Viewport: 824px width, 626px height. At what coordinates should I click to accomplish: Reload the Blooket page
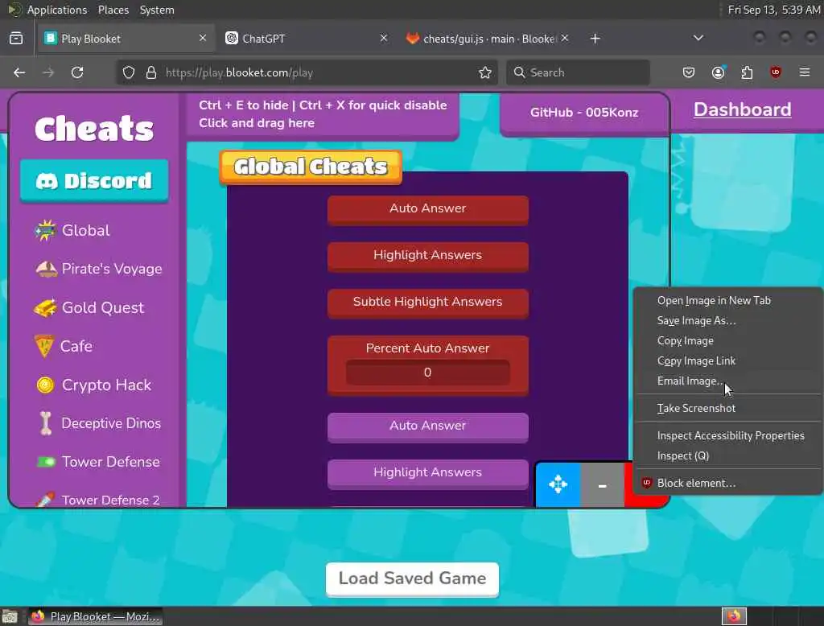coord(77,72)
